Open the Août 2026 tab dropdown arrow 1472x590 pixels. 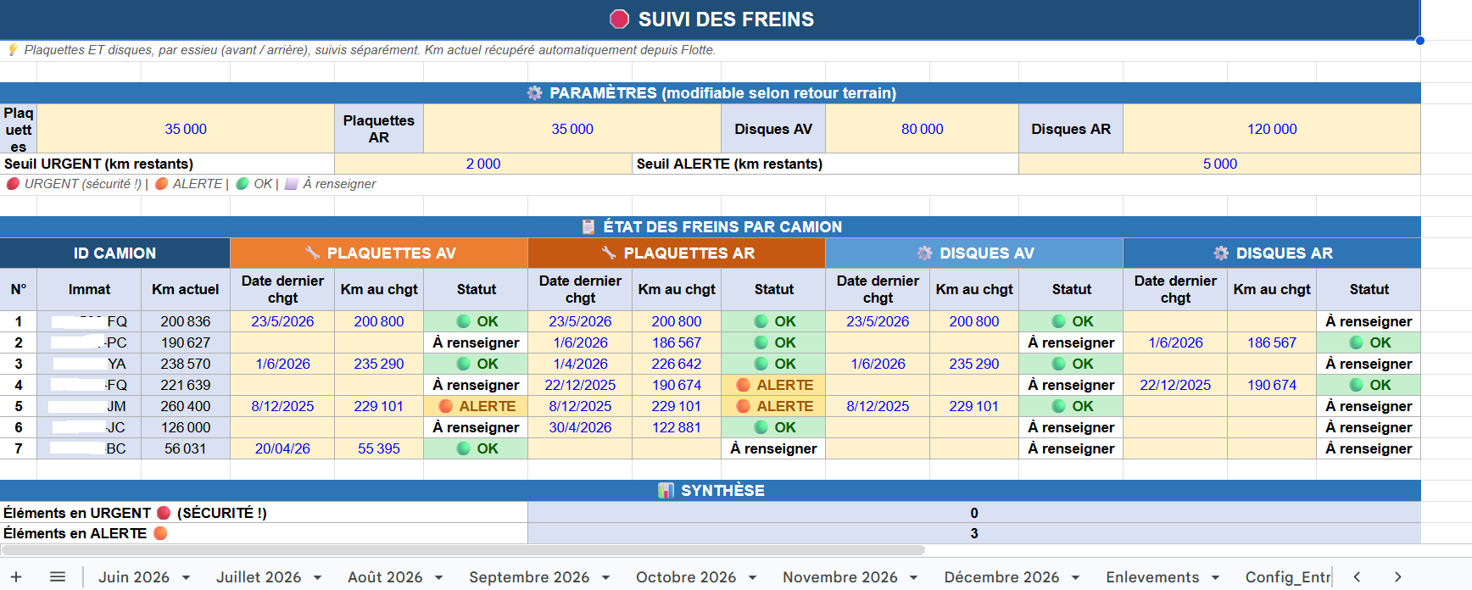coord(439,577)
